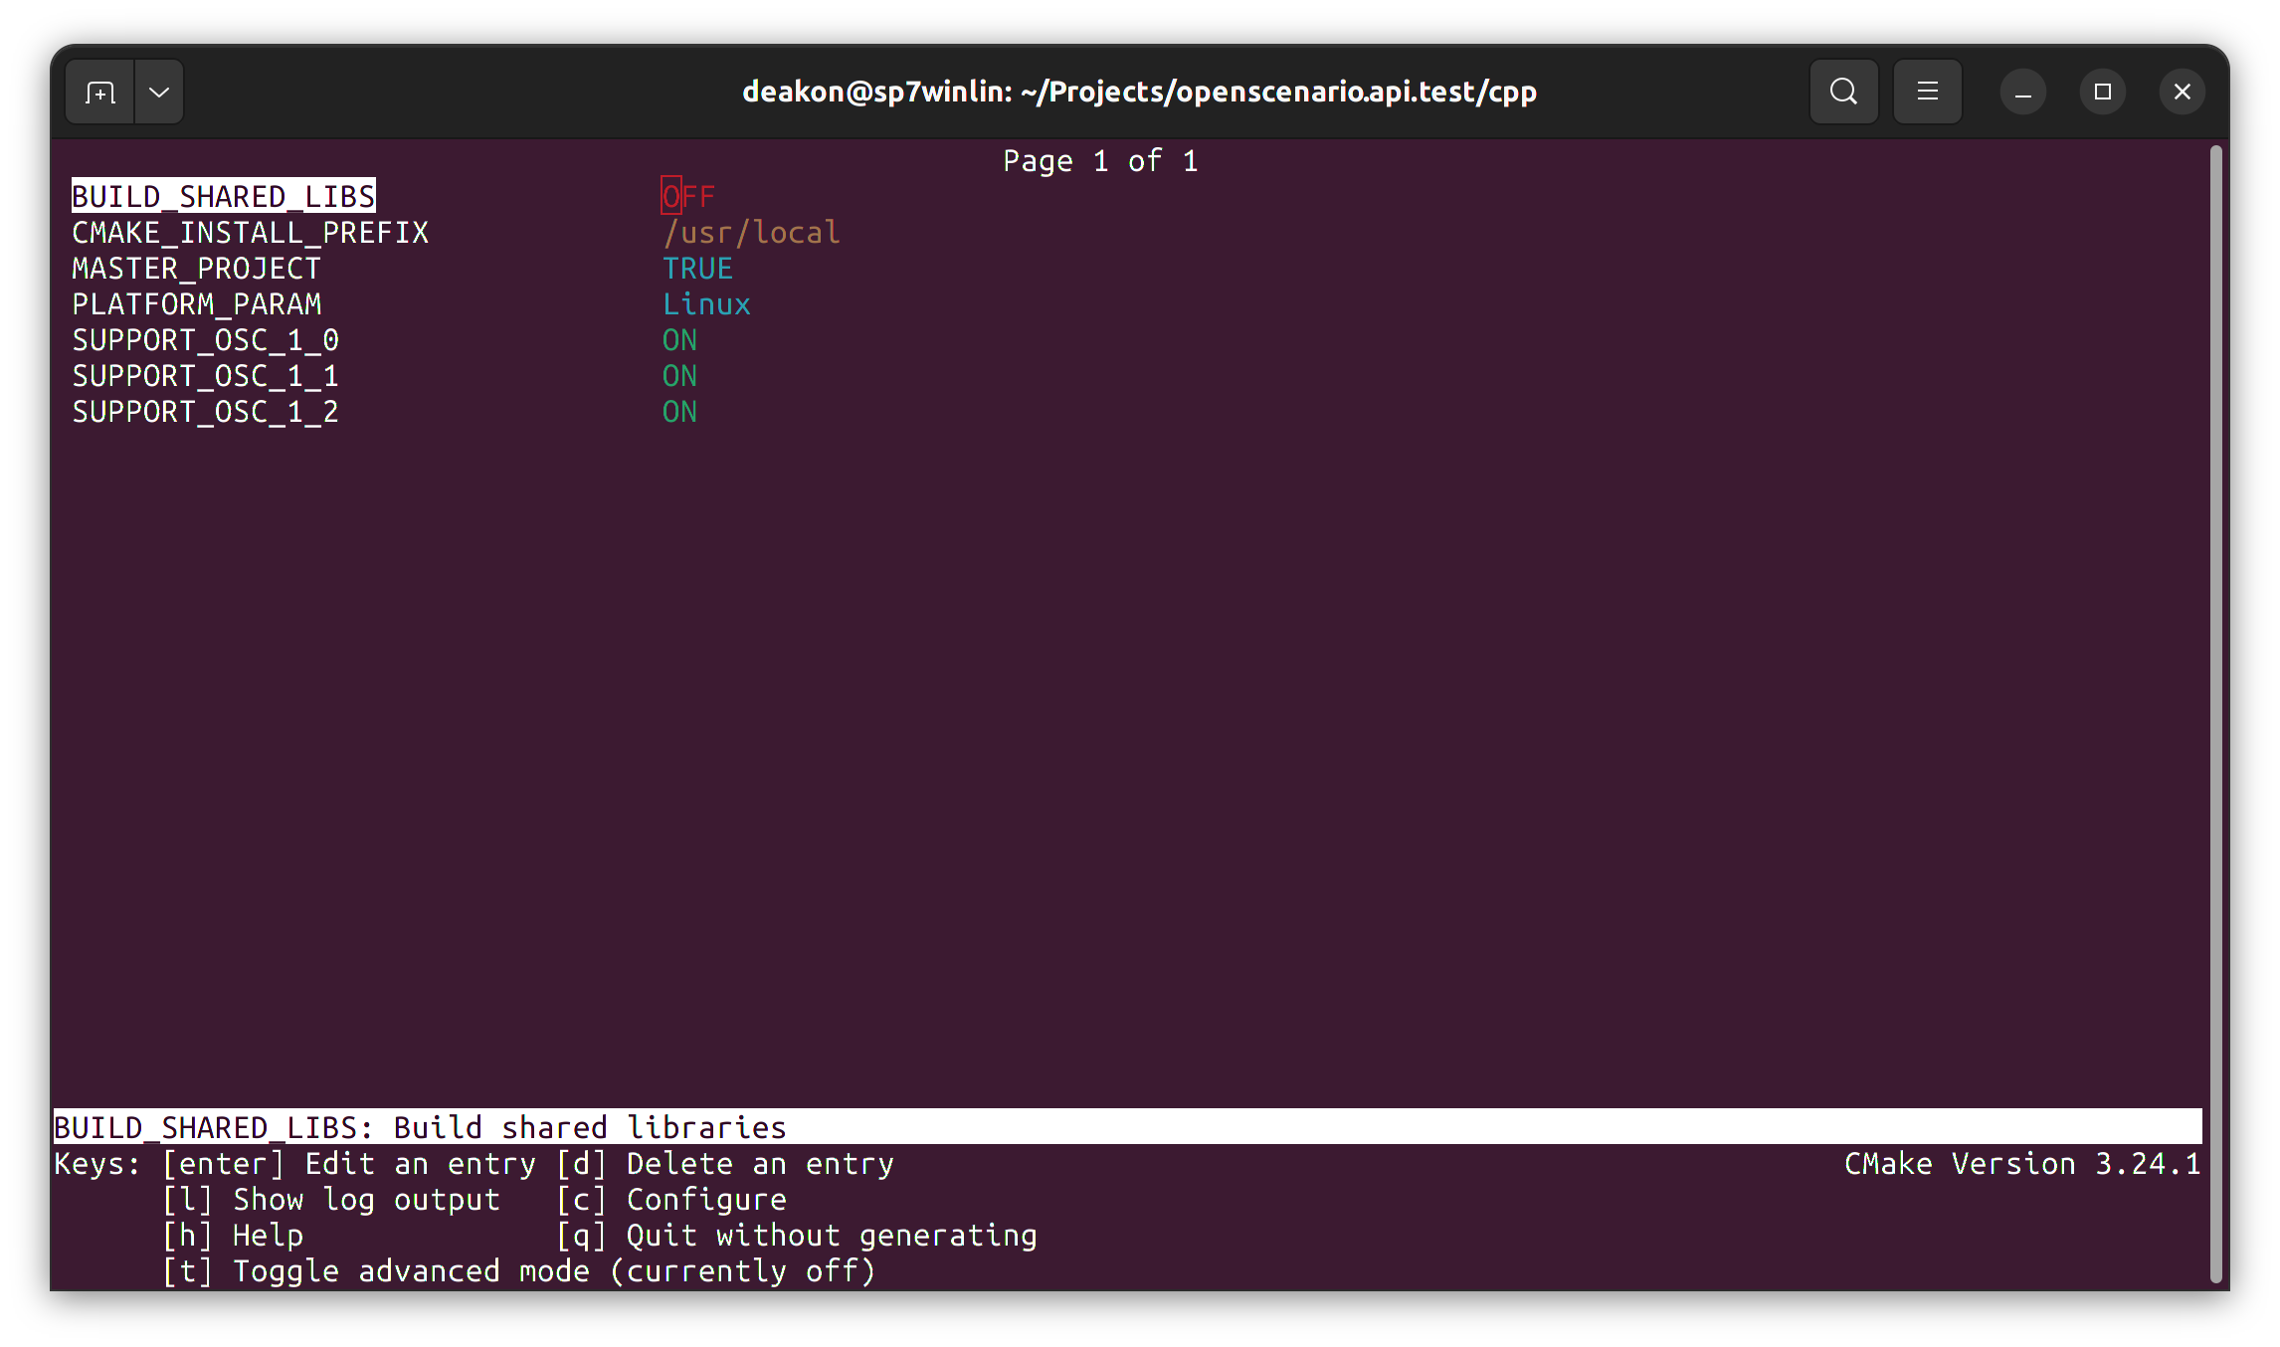Image resolution: width=2280 pixels, height=1347 pixels.
Task: Click the [c] Configure hint
Action: [671, 1199]
